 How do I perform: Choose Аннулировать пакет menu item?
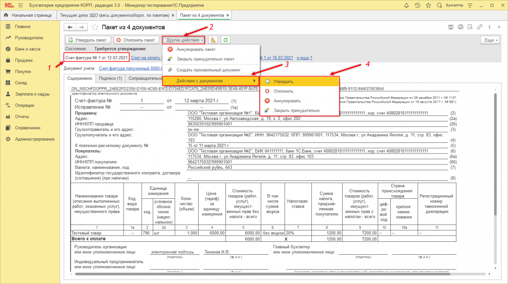196,49
